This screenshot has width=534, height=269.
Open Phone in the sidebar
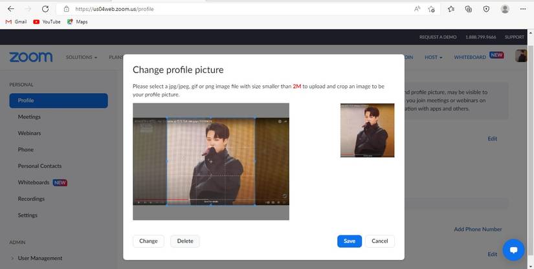point(26,149)
